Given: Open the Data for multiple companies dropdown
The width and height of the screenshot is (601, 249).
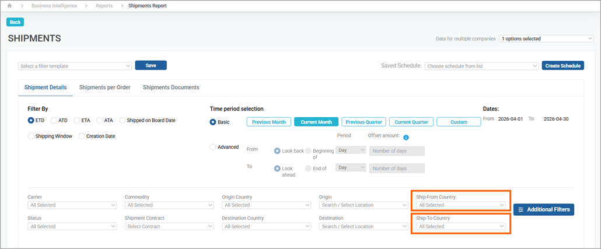Looking at the screenshot, I should (x=546, y=38).
